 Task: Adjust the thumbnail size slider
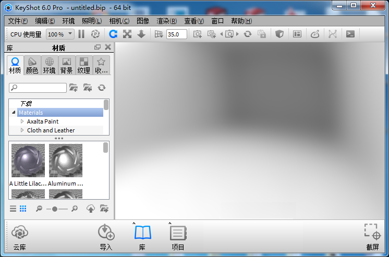[55, 209]
